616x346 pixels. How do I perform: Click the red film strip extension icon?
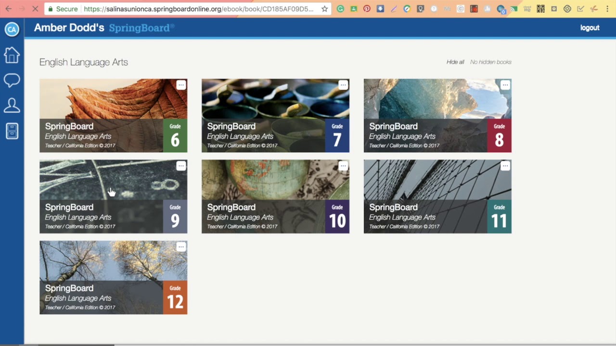pyautogui.click(x=474, y=9)
